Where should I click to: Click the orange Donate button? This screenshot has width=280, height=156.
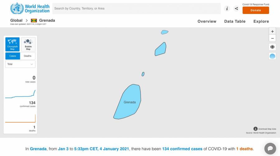point(256,10)
